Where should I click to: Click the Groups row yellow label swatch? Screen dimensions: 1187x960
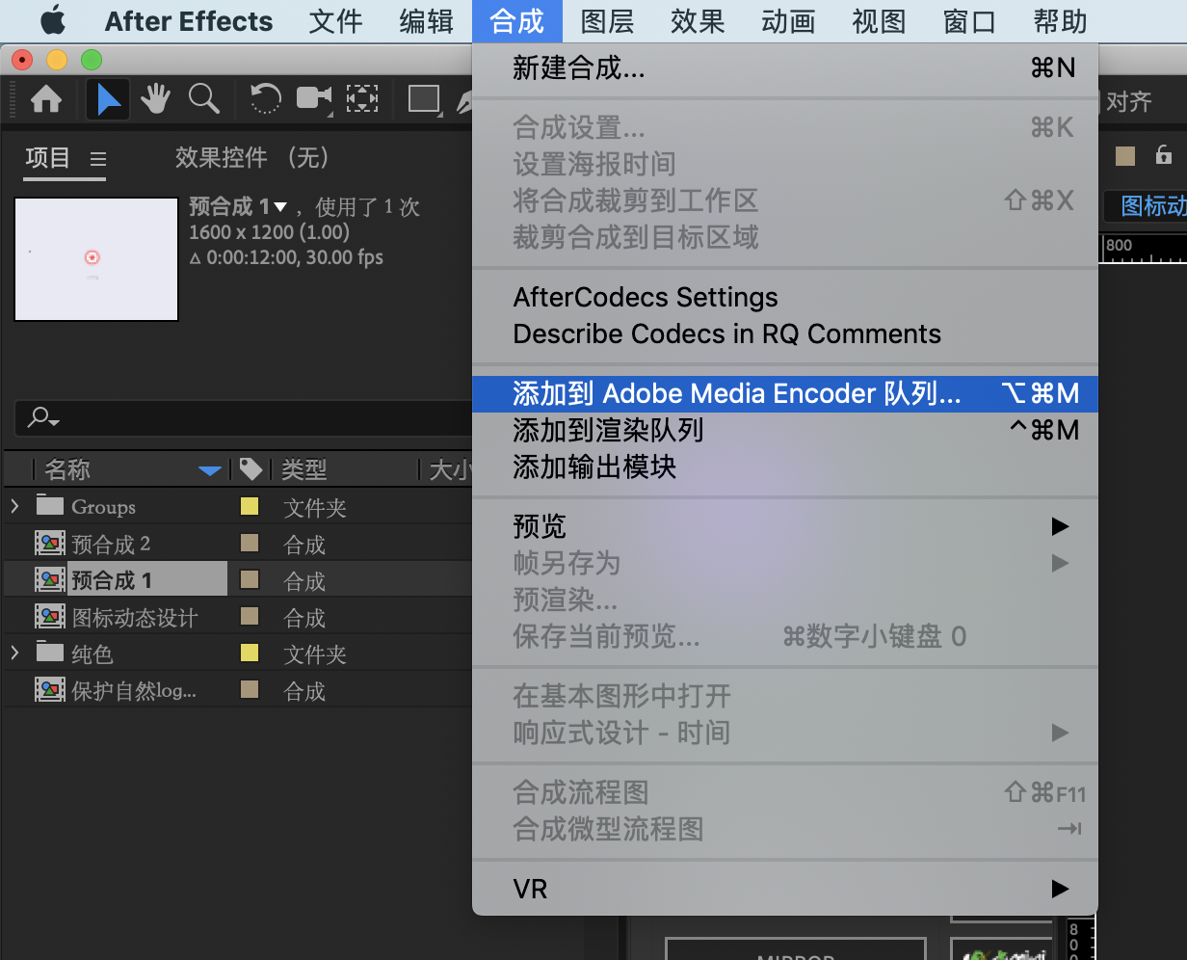(250, 506)
